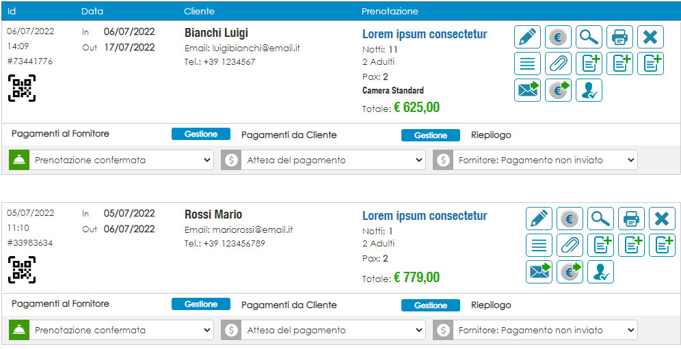Click the euro with green arrow icon for Rossi Mario
Image resolution: width=681 pixels, height=349 pixels.
(570, 271)
